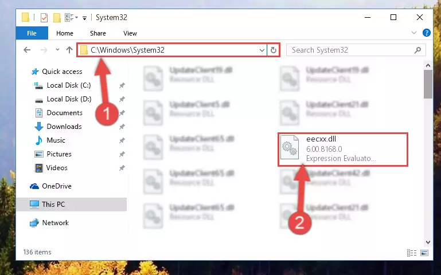Click the OneDrive cloud icon

point(34,186)
